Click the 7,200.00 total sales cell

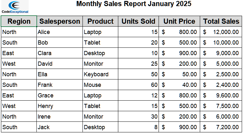pyautogui.click(x=221, y=127)
